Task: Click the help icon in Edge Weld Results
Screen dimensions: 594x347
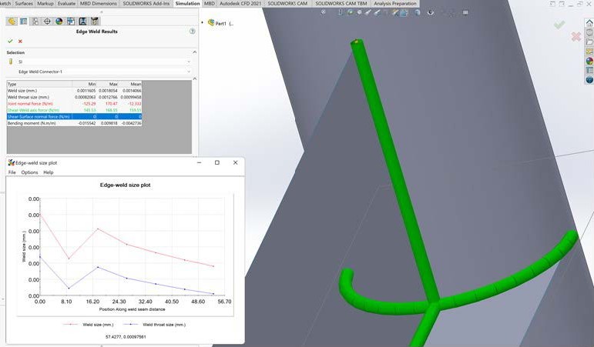Action: (x=193, y=32)
